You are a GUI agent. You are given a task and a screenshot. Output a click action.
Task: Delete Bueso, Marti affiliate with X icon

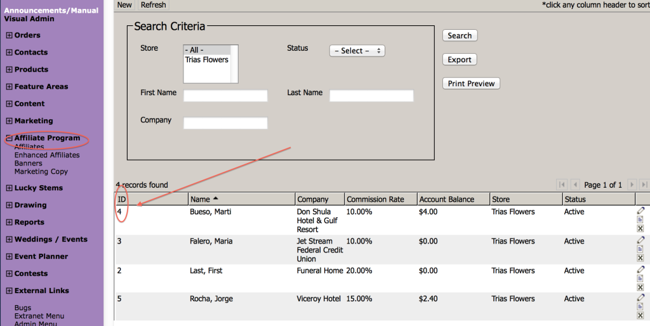pyautogui.click(x=640, y=228)
